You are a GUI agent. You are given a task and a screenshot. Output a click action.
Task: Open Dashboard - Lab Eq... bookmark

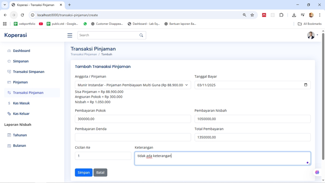coord(144,24)
